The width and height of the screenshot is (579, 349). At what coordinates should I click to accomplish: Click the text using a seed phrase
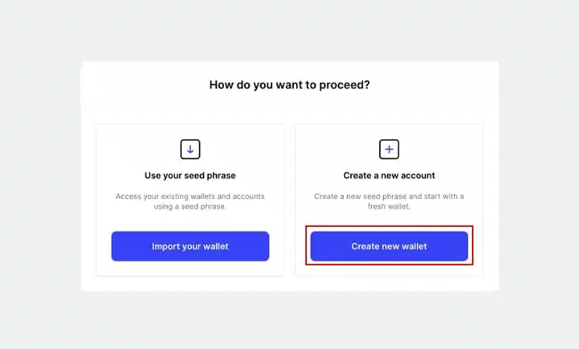tap(190, 207)
